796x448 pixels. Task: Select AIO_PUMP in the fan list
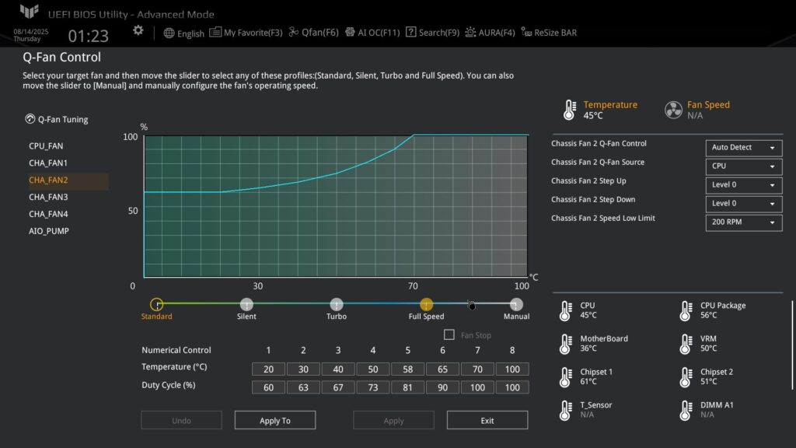49,231
